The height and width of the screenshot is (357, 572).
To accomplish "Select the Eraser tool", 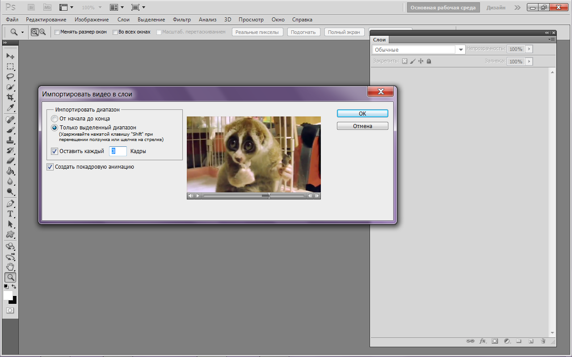I will click(10, 161).
